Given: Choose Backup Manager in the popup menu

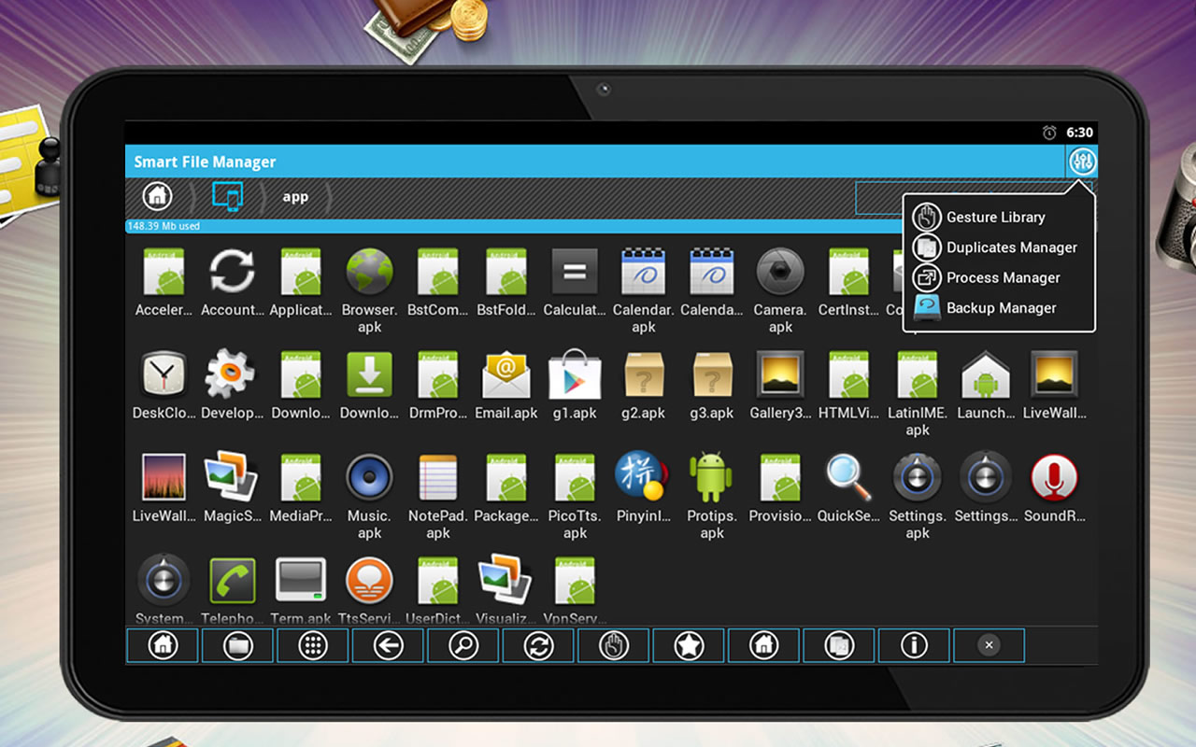Looking at the screenshot, I should [x=985, y=307].
